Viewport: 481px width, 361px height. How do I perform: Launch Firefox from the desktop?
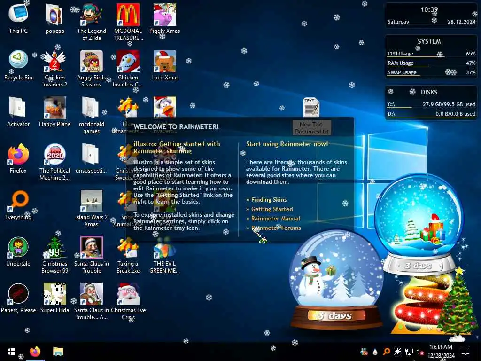(18, 158)
